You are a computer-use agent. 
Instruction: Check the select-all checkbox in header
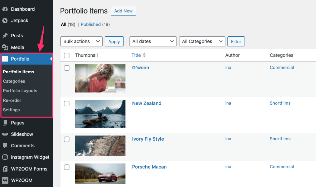coord(67,55)
